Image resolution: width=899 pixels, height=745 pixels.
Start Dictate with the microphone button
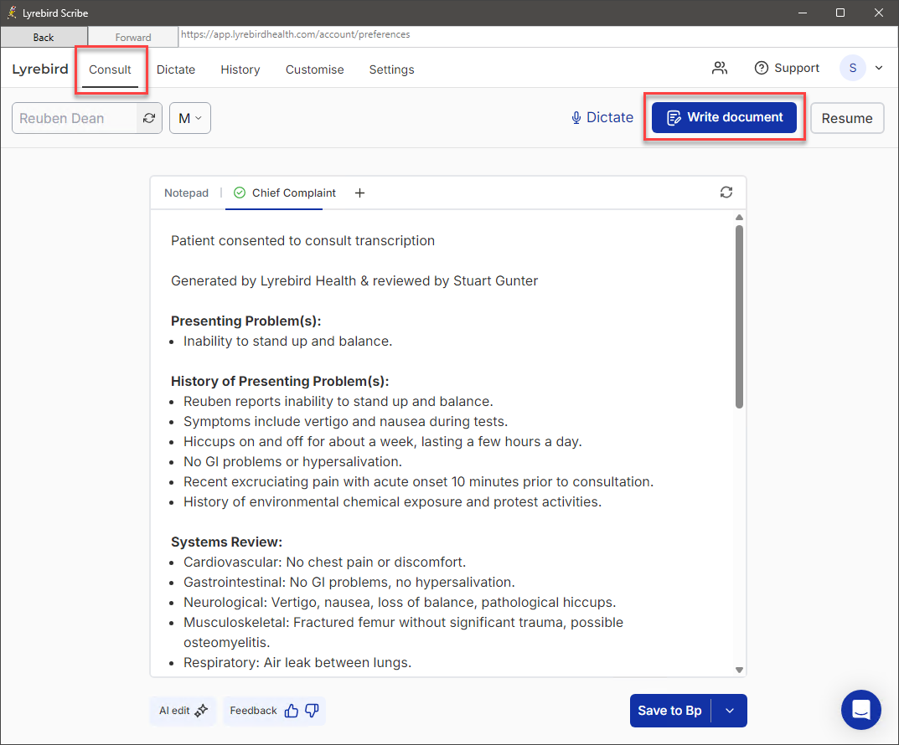click(602, 117)
